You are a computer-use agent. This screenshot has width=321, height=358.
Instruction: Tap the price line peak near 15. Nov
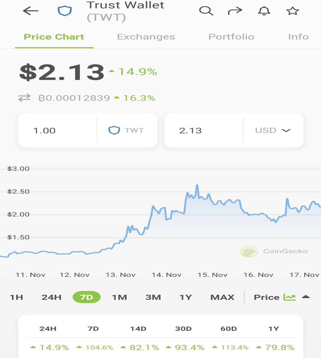point(197,186)
